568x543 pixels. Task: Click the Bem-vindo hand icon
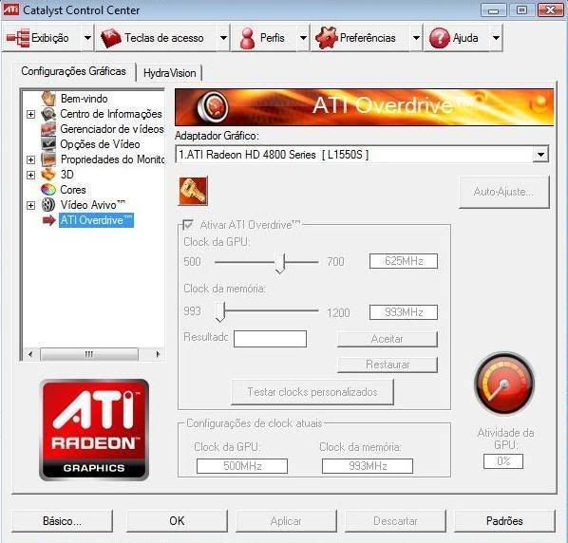[48, 99]
